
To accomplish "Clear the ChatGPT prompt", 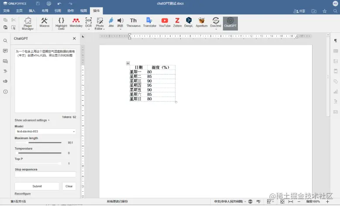I will (69, 186).
